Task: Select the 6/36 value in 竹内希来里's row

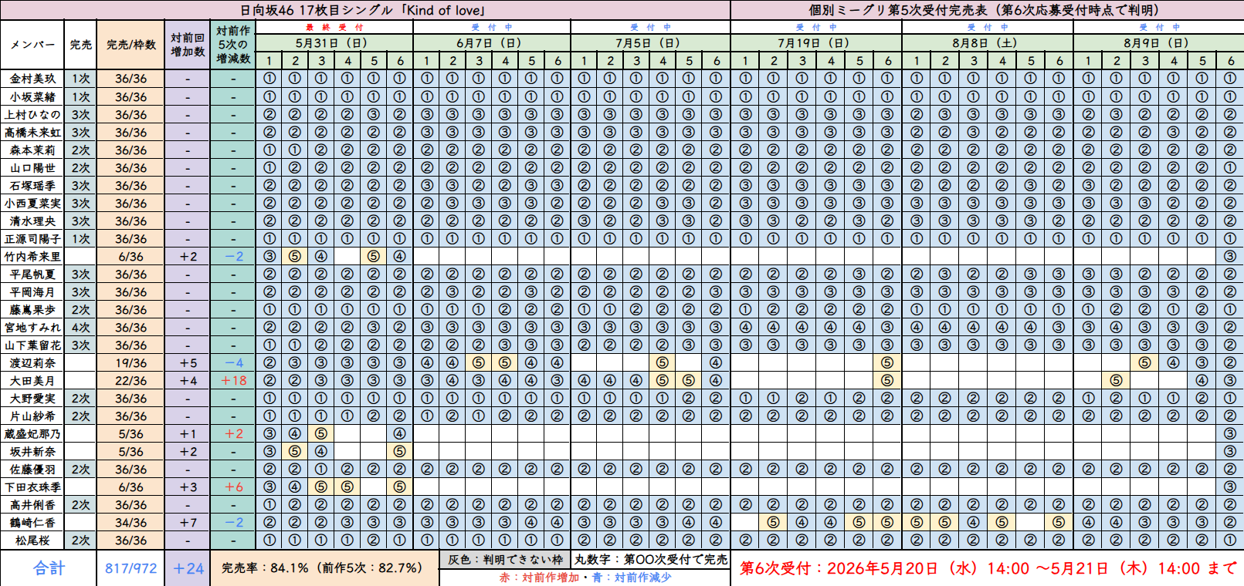Action: tap(131, 256)
